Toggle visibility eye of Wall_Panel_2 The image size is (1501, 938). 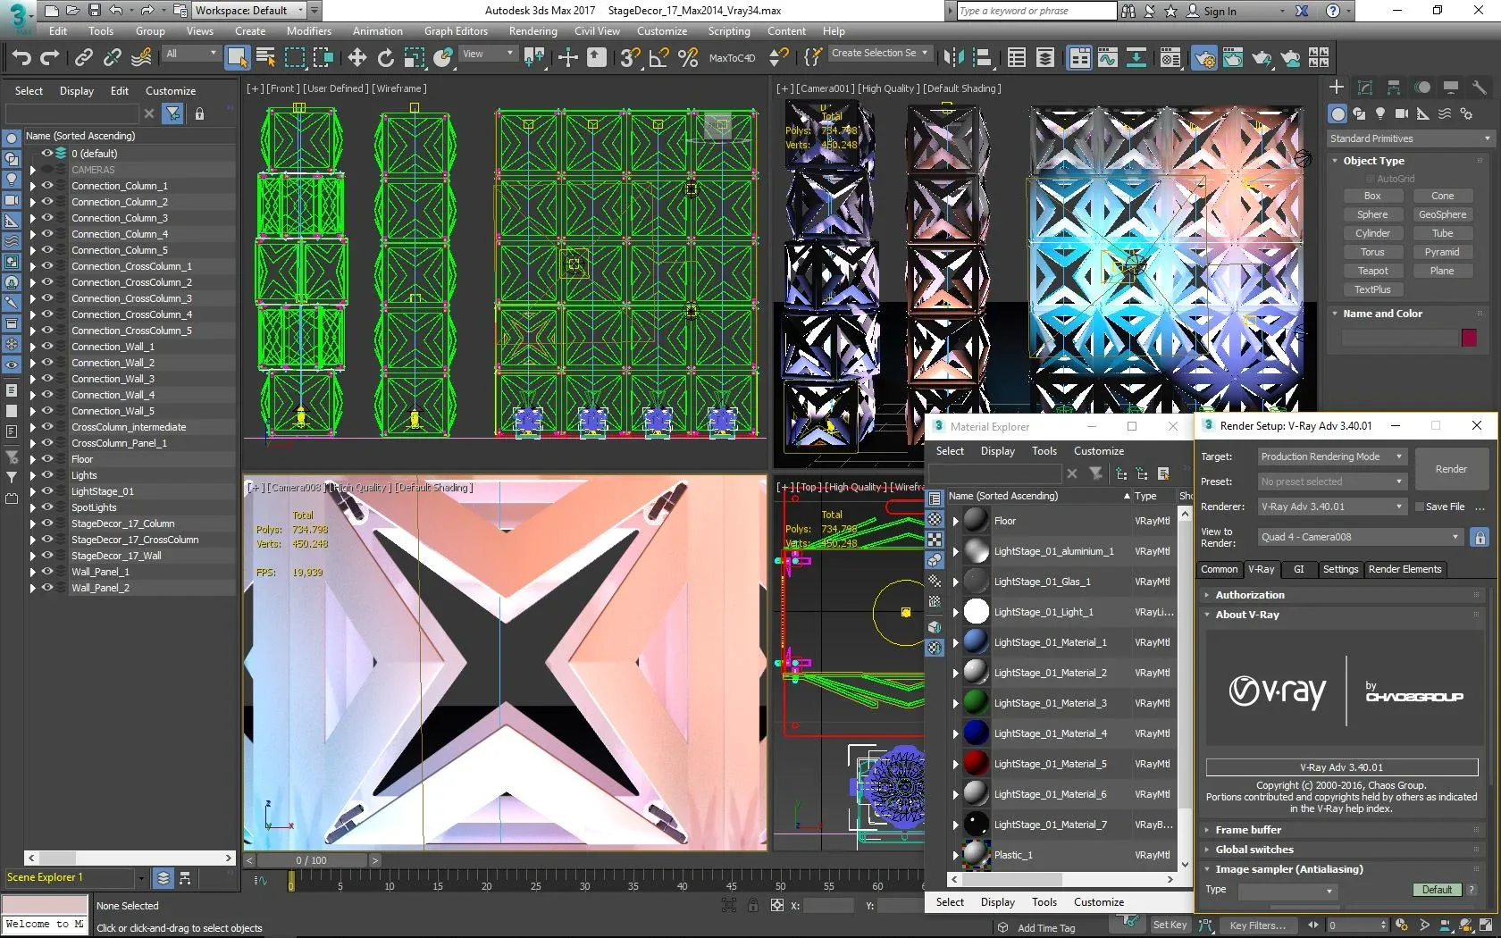pos(47,588)
